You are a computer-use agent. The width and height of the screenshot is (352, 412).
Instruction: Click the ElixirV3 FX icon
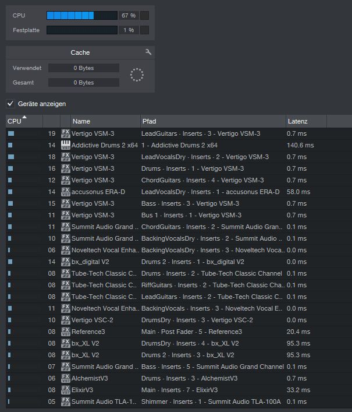click(66, 390)
